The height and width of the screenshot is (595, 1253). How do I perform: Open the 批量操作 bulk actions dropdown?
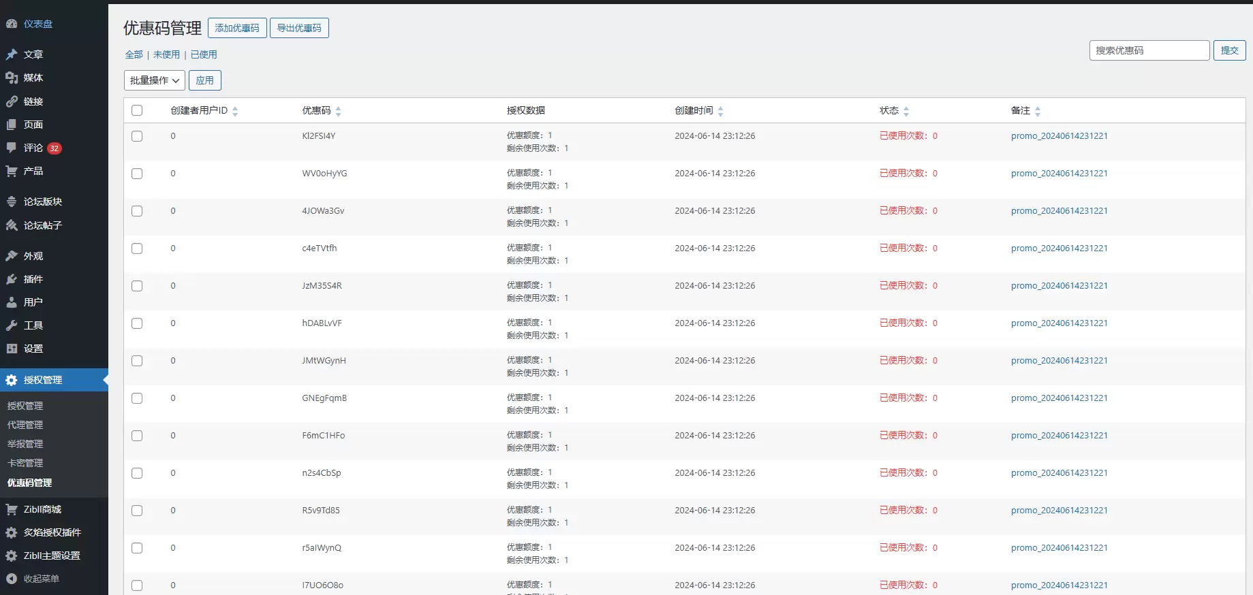coord(155,80)
